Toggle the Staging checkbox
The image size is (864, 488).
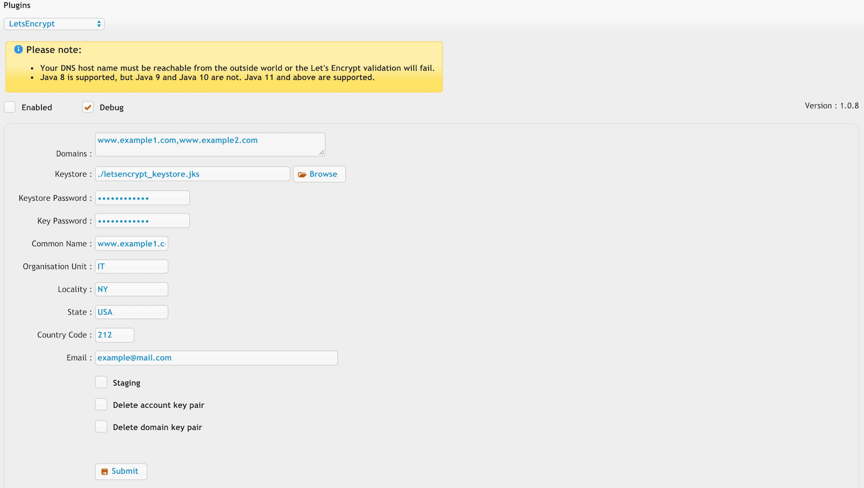click(x=101, y=382)
